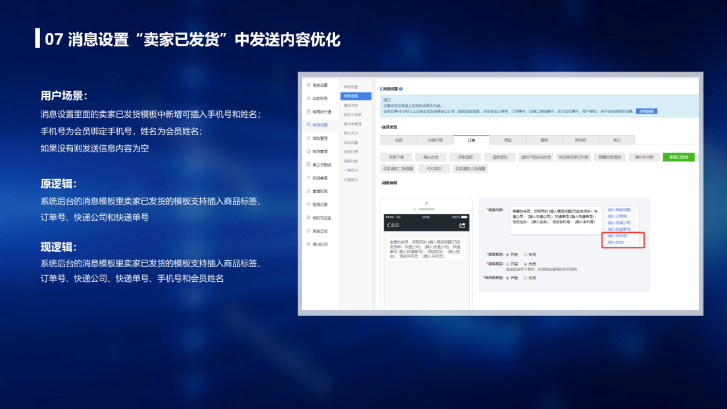Open the 营销 type tab

point(543,140)
